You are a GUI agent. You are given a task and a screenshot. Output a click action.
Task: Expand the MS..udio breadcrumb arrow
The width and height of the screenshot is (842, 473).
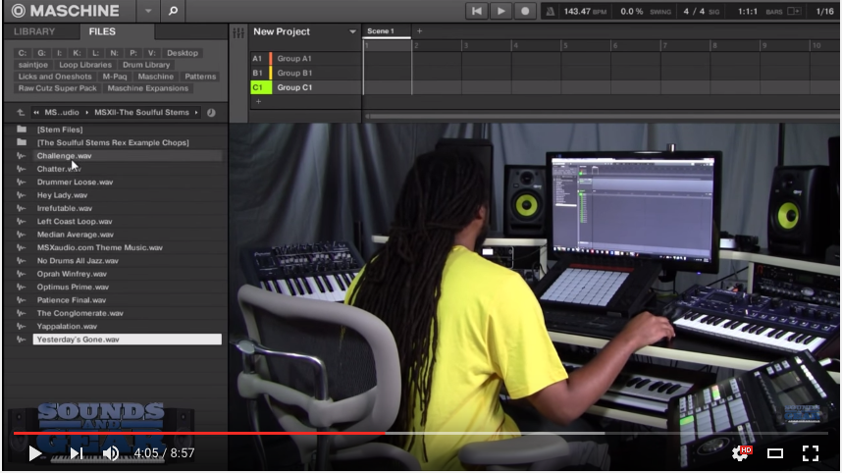click(86, 113)
